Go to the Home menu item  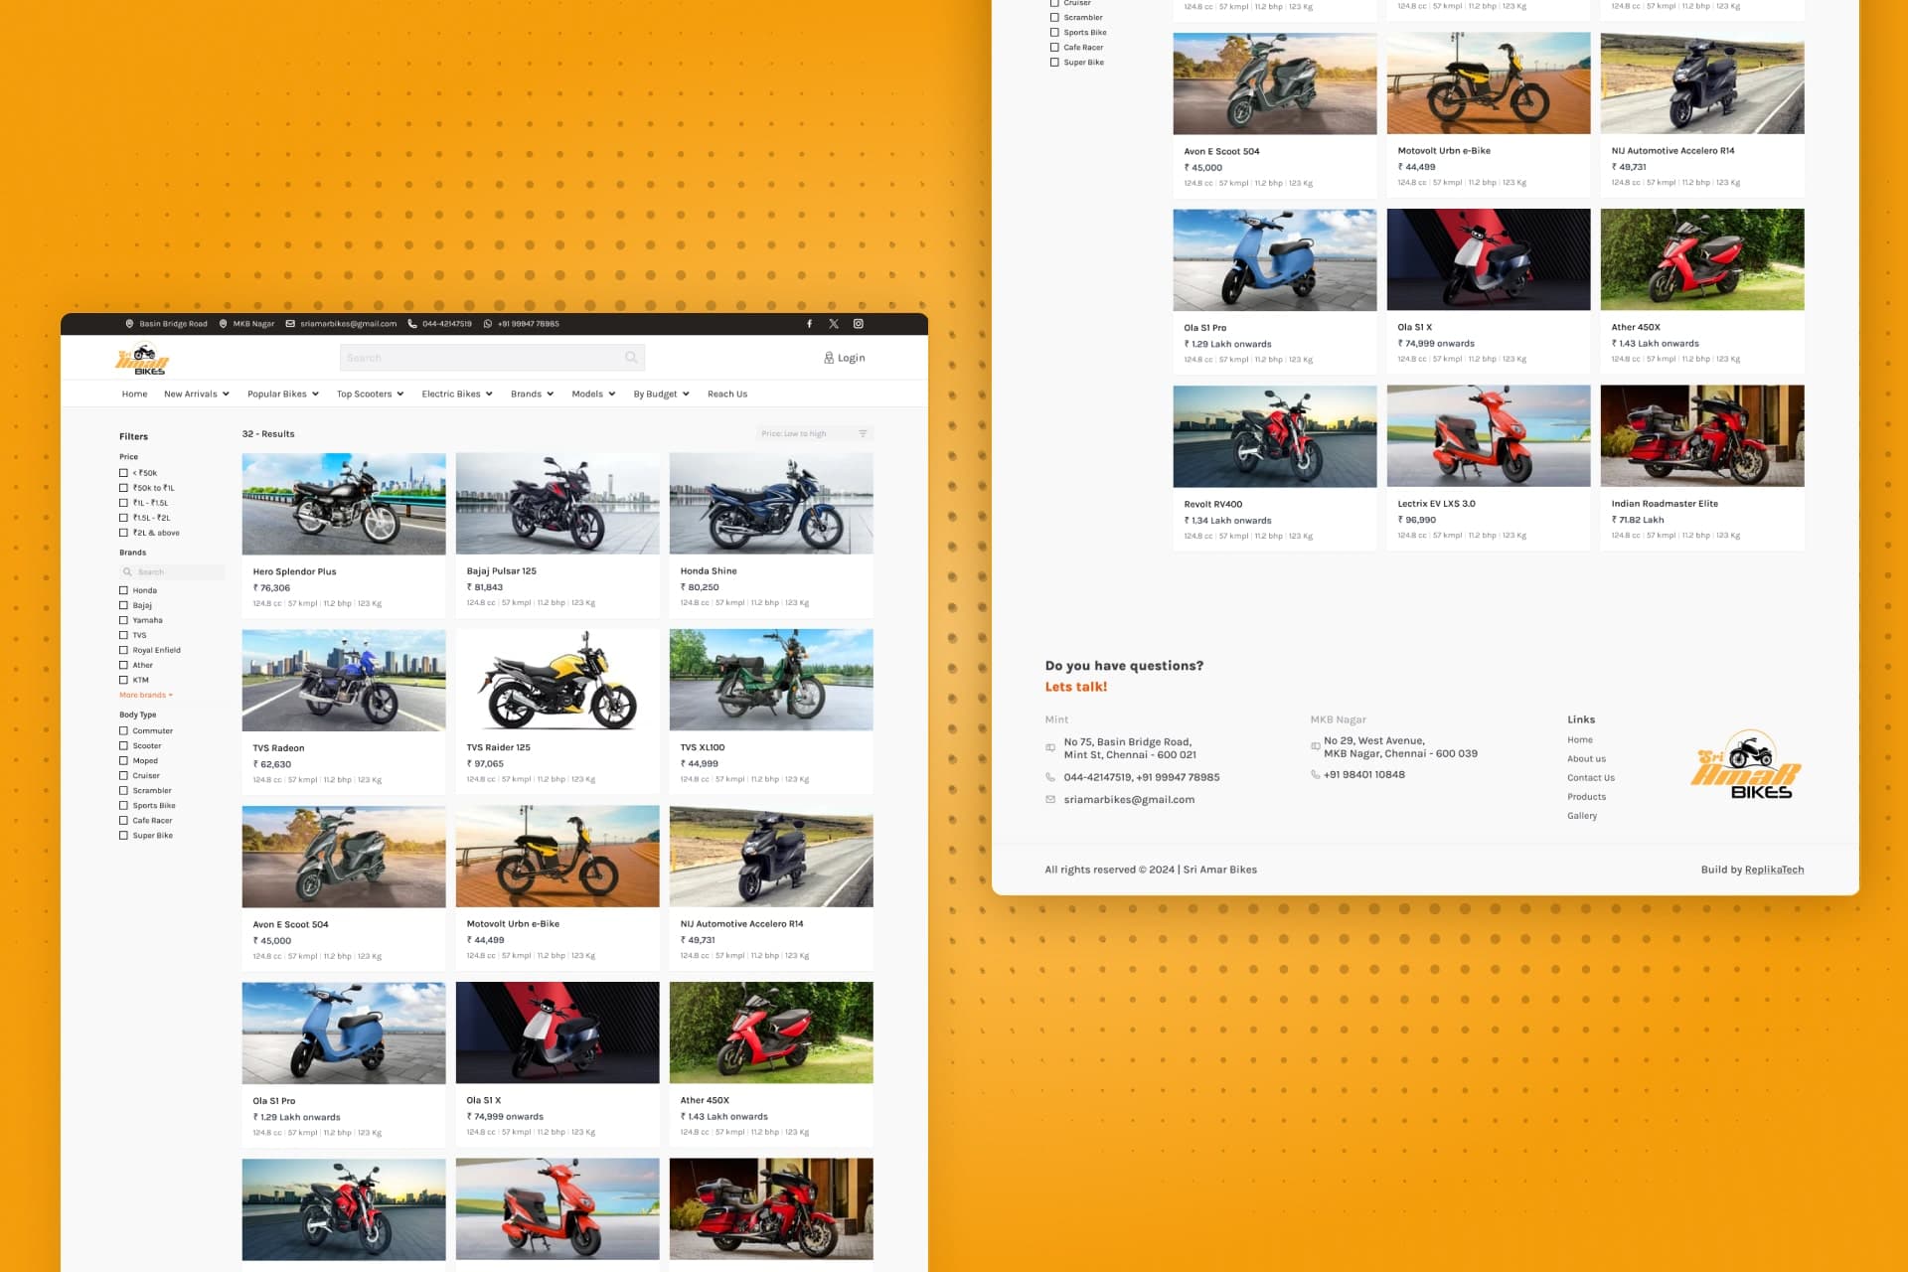pyautogui.click(x=134, y=395)
